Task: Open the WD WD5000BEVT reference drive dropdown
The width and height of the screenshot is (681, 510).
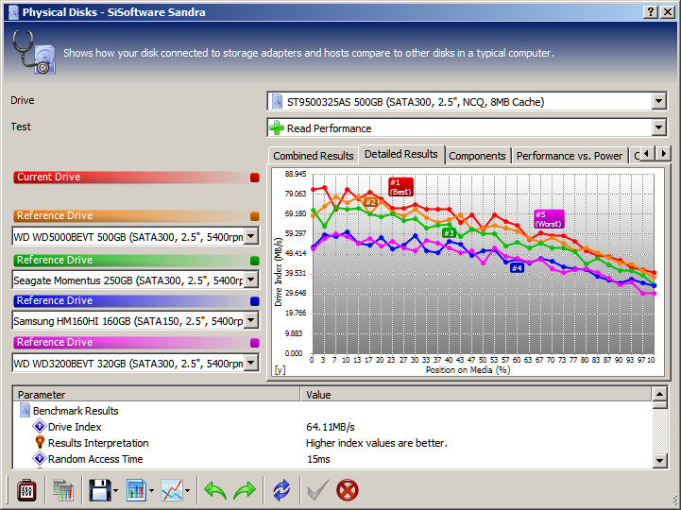Action: [x=251, y=237]
